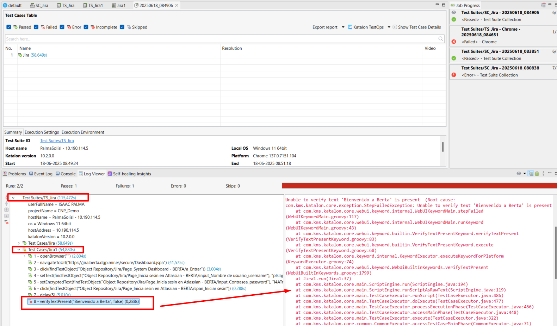Image resolution: width=557 pixels, height=326 pixels.
Task: Uncheck the Skipped filter checkbox
Action: [122, 27]
